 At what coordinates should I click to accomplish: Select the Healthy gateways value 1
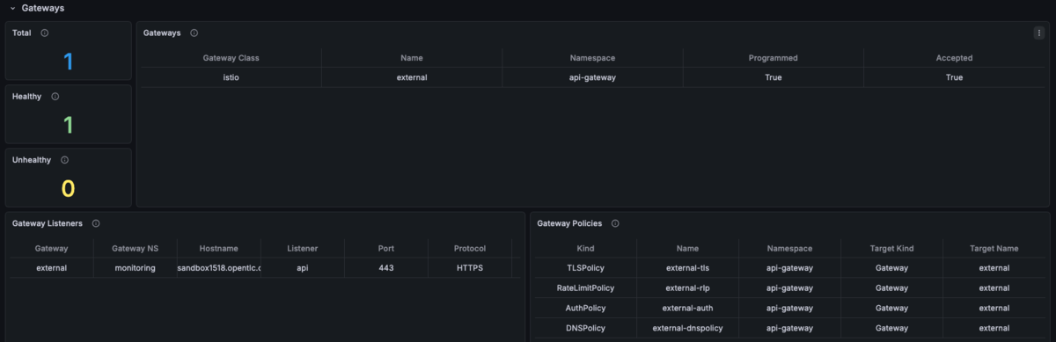69,125
